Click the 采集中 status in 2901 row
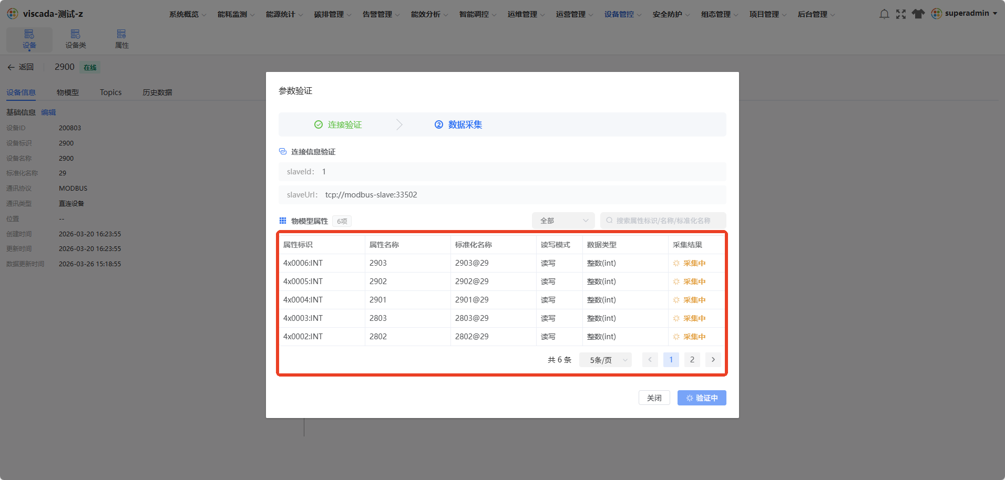 pyautogui.click(x=690, y=300)
